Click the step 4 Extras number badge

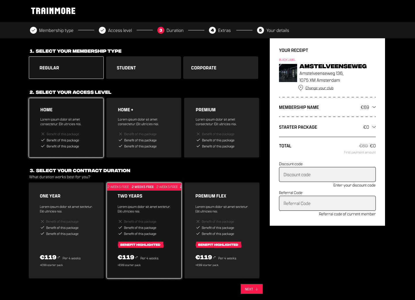[212, 30]
